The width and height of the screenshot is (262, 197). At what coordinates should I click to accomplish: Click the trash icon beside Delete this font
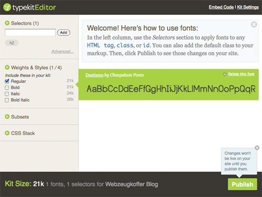tap(225, 74)
